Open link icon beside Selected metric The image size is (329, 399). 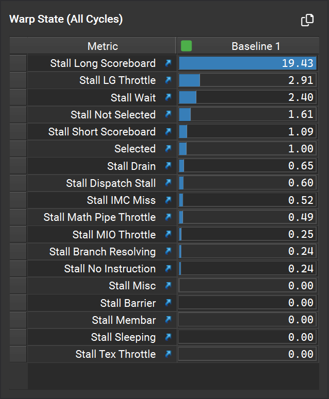[168, 148]
